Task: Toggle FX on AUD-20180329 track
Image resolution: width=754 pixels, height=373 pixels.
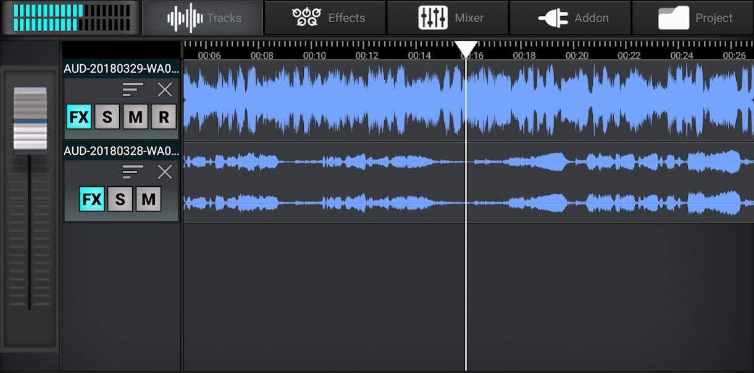Action: (79, 117)
